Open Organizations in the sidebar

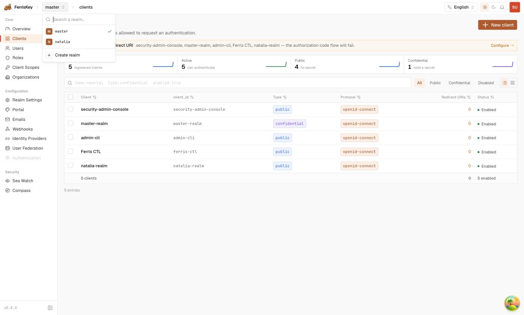click(x=25, y=77)
